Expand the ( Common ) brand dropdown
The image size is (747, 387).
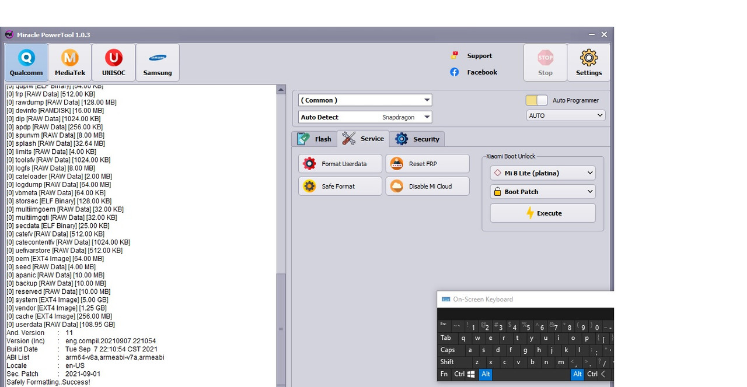point(365,100)
